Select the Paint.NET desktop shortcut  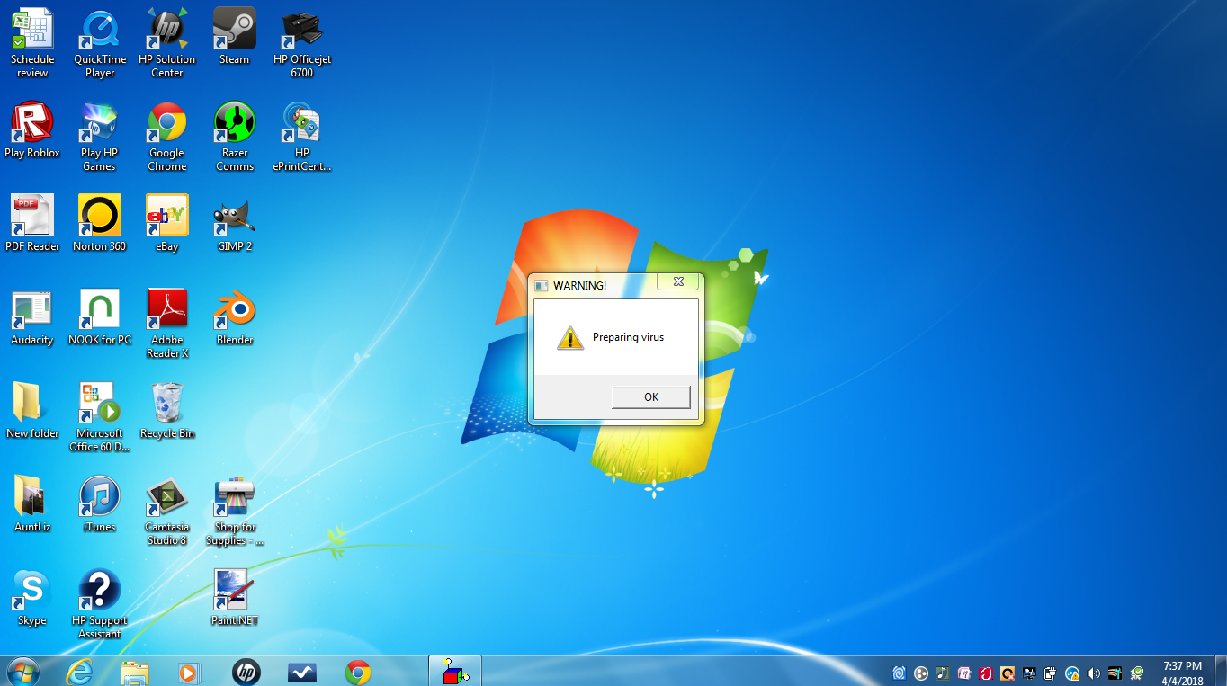tap(235, 598)
